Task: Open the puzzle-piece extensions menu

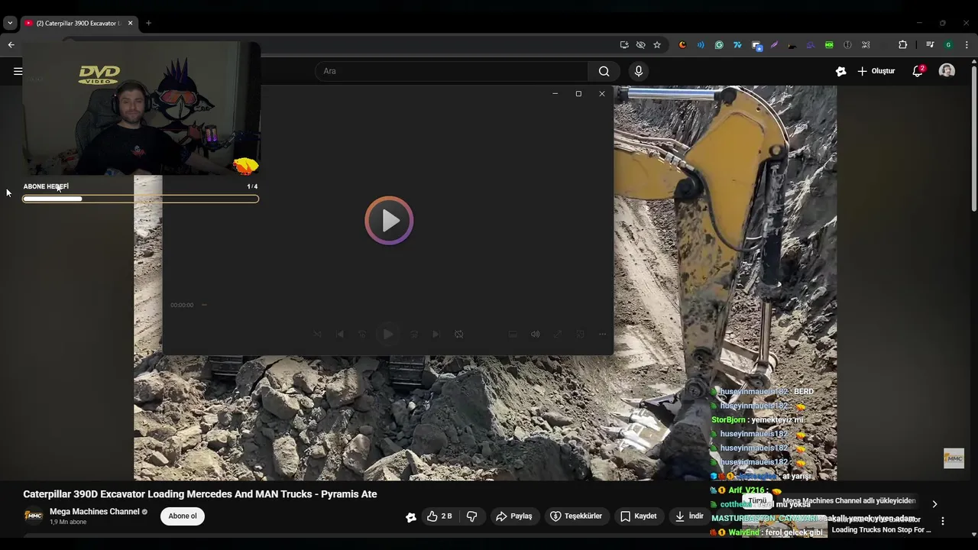Action: coord(902,45)
